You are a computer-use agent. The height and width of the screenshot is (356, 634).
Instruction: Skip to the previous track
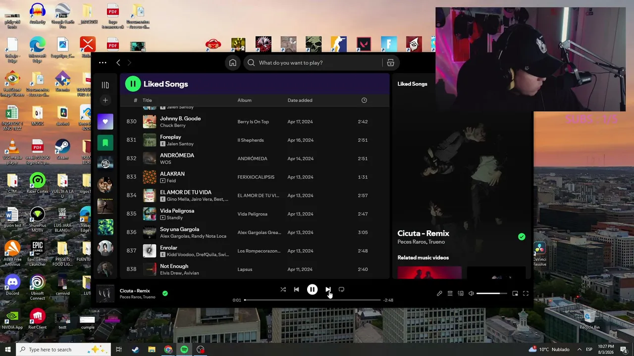click(296, 290)
